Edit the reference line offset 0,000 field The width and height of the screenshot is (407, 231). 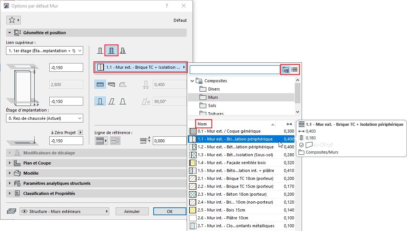169,141
